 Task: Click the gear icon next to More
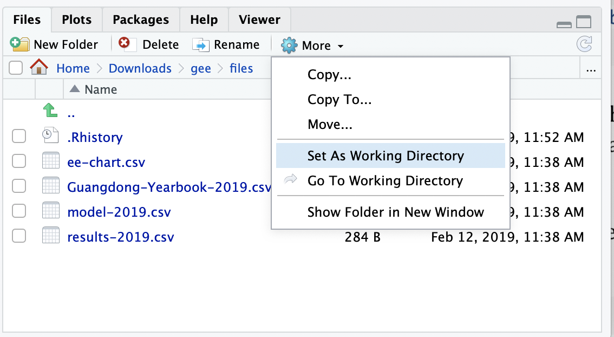tap(289, 46)
